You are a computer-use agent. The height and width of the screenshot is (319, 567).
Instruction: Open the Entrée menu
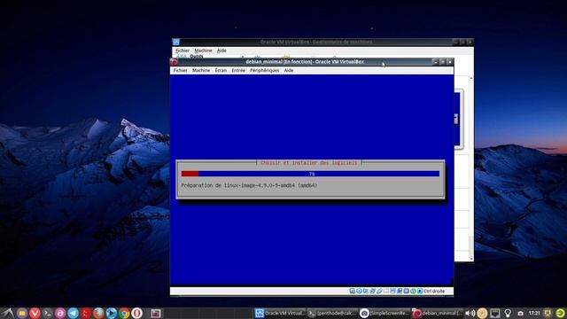coord(238,71)
